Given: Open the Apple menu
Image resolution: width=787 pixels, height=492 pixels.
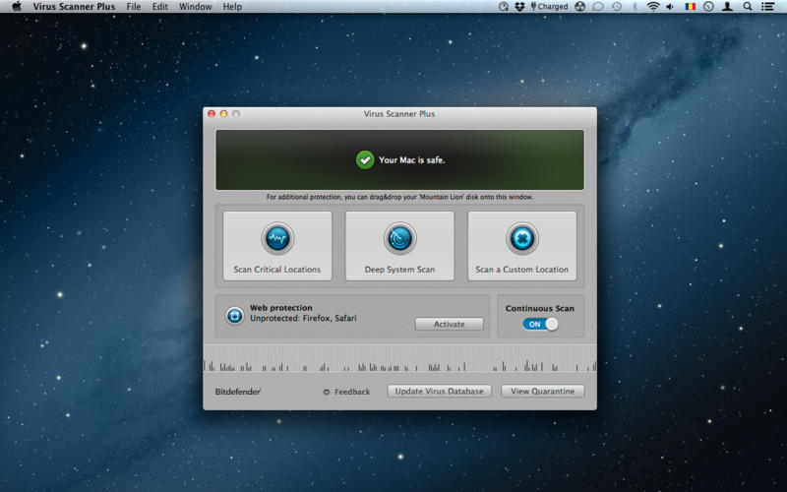Looking at the screenshot, I should pos(17,7).
